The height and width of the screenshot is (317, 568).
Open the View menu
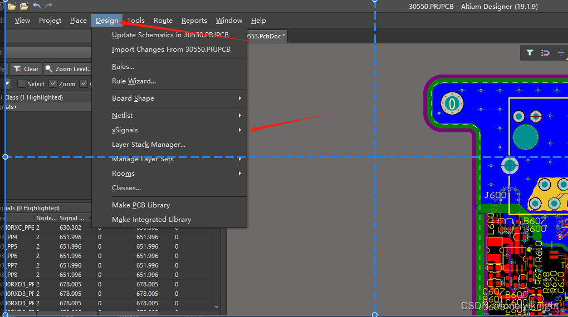click(x=22, y=21)
